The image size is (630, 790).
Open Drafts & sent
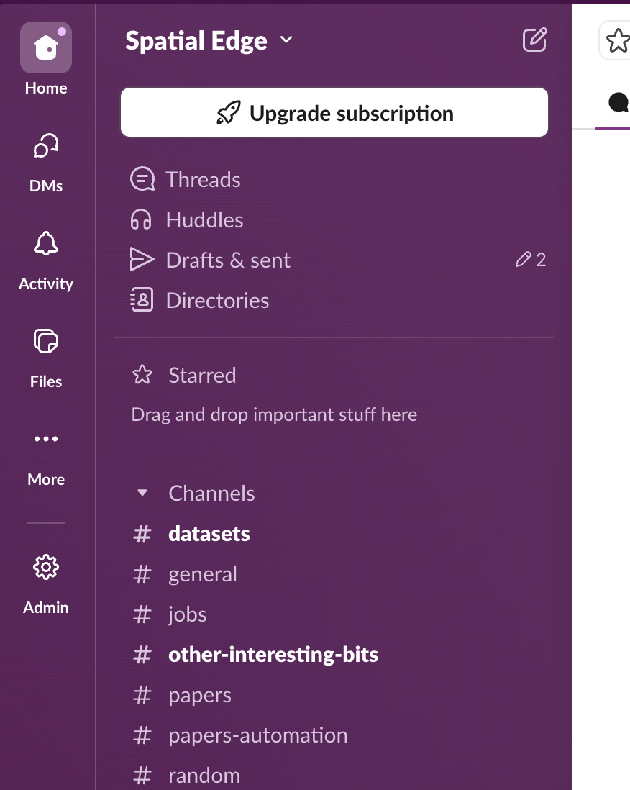228,260
